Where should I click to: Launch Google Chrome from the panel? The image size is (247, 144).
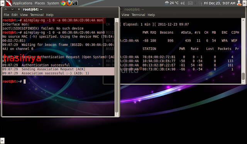point(63,3)
